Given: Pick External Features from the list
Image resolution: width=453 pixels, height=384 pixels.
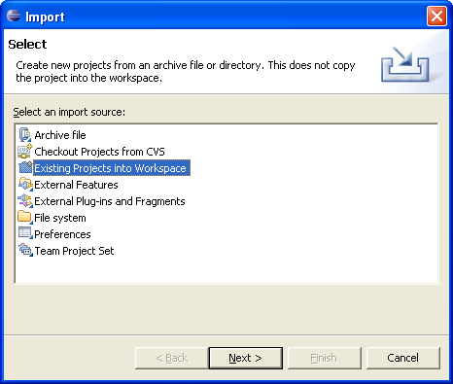Looking at the screenshot, I should pos(76,185).
